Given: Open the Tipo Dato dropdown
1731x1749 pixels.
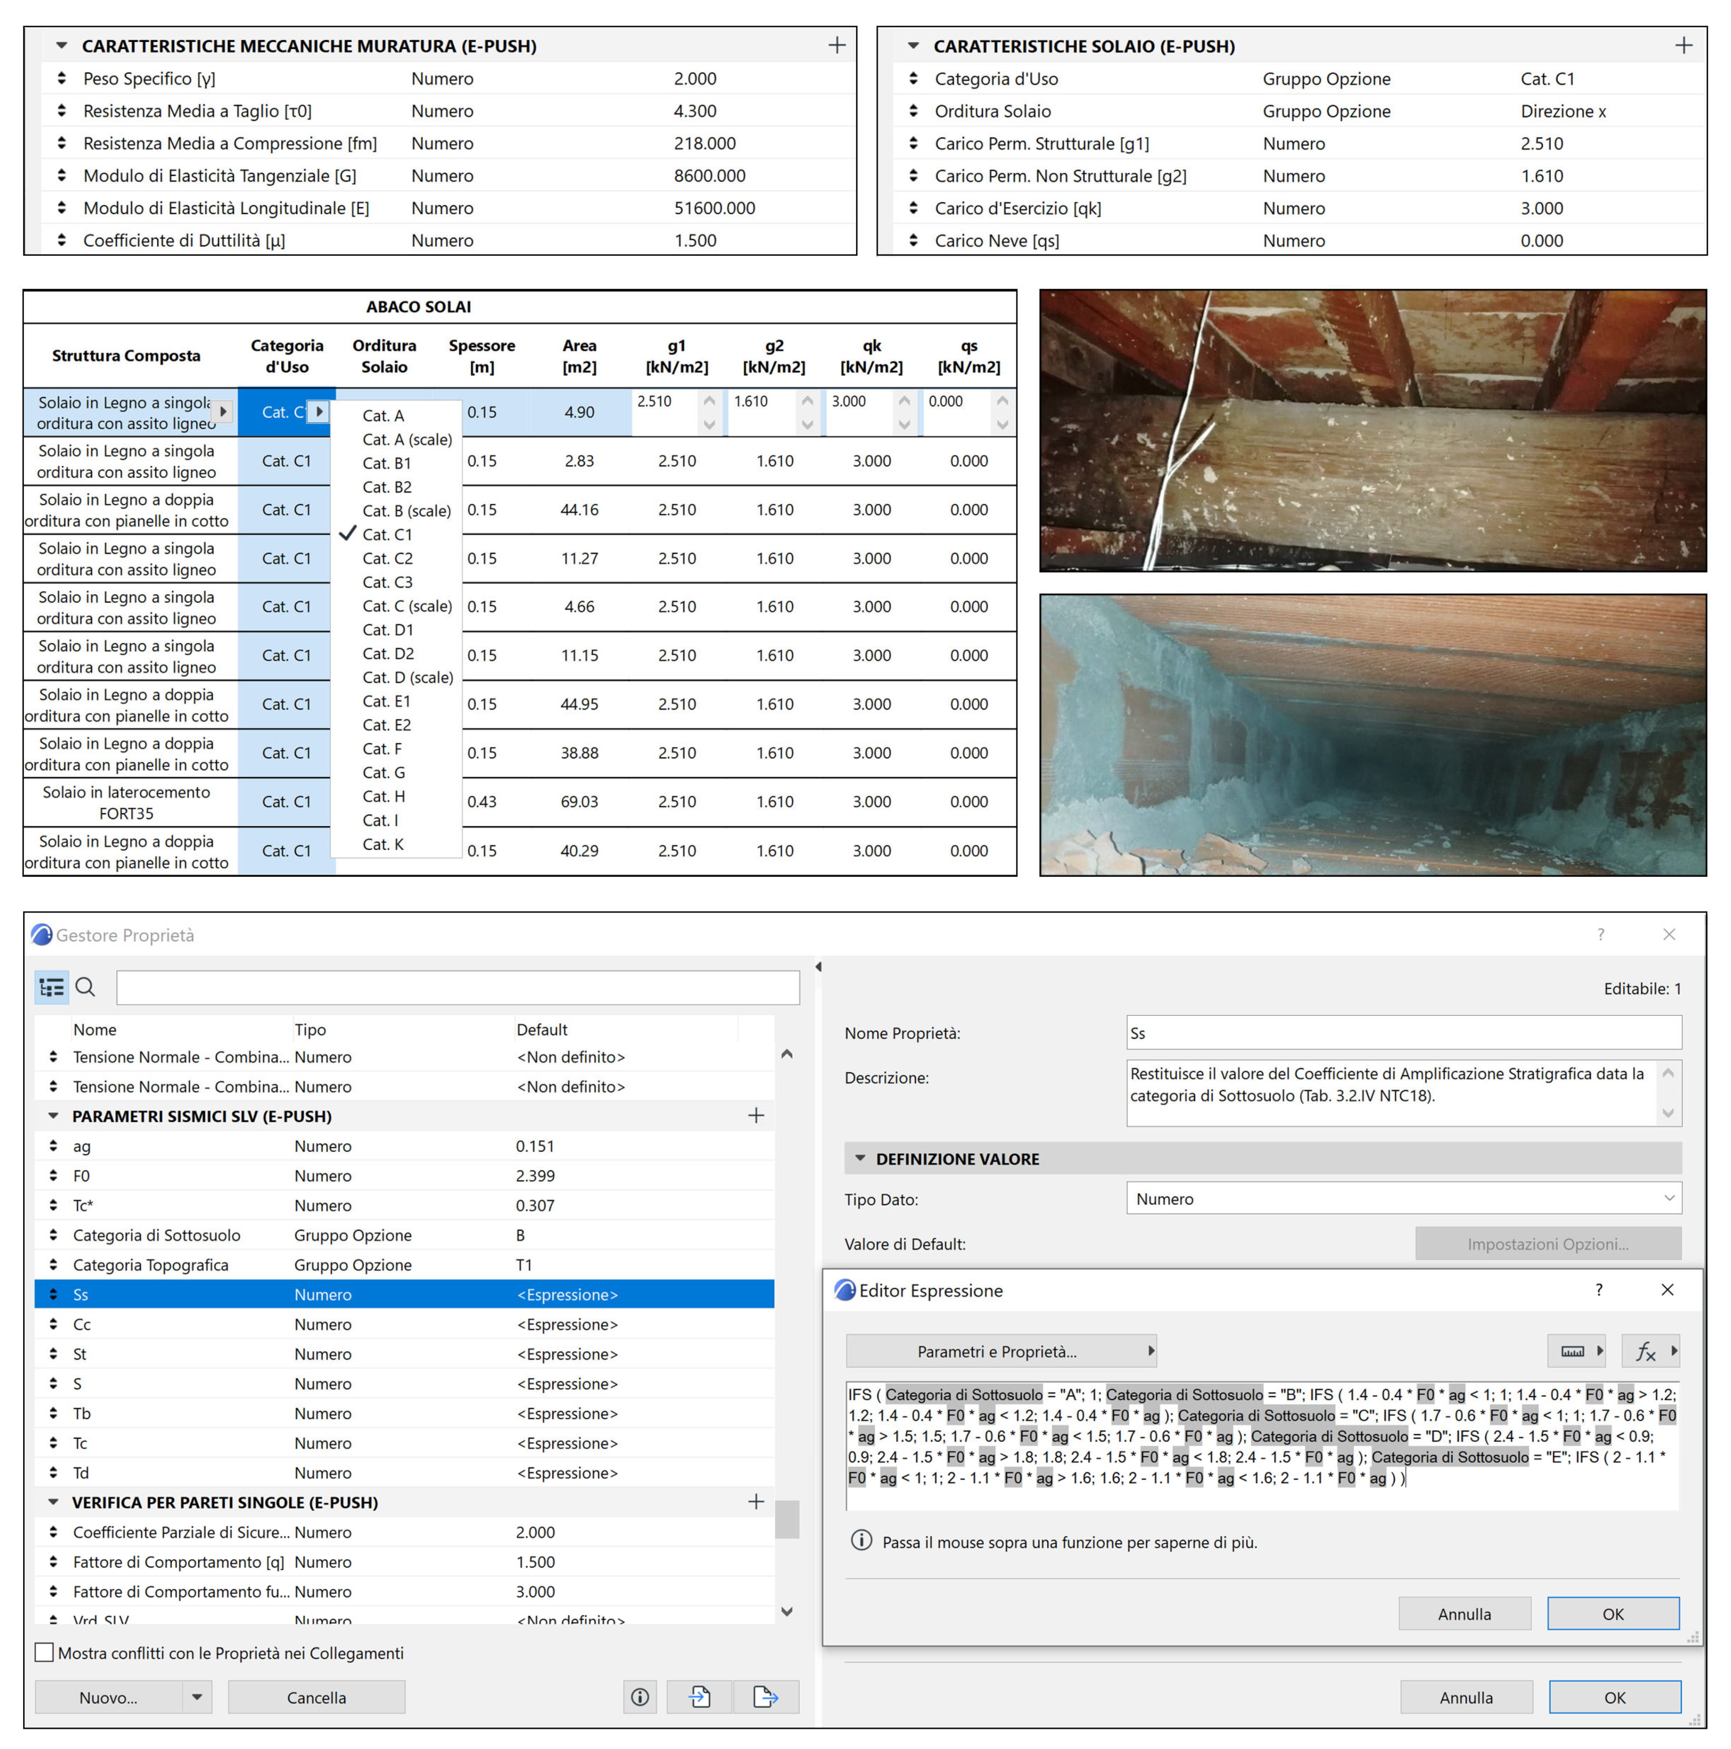Looking at the screenshot, I should click(1403, 1199).
